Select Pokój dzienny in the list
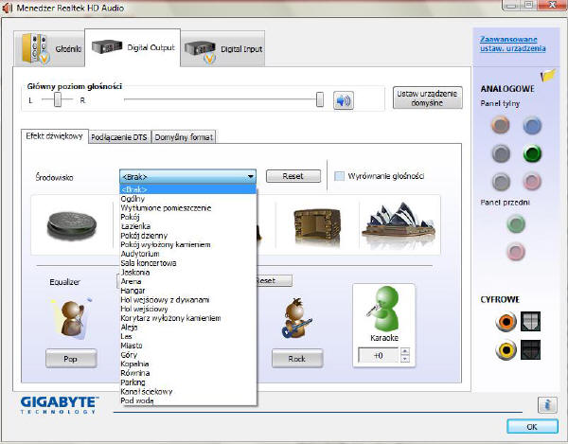This screenshot has height=444, width=568. coord(187,236)
